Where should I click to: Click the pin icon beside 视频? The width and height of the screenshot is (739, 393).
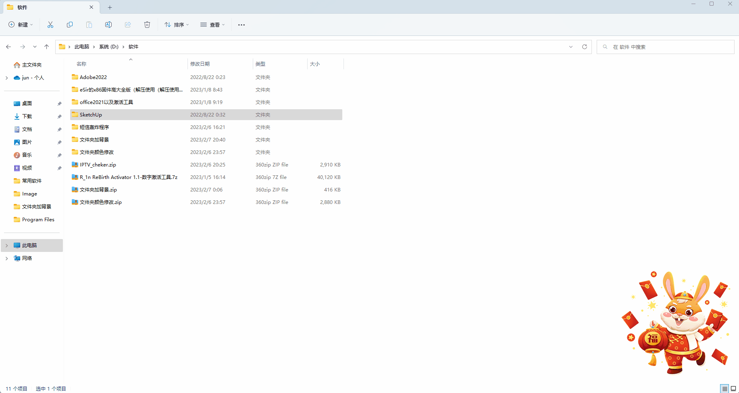click(x=59, y=168)
